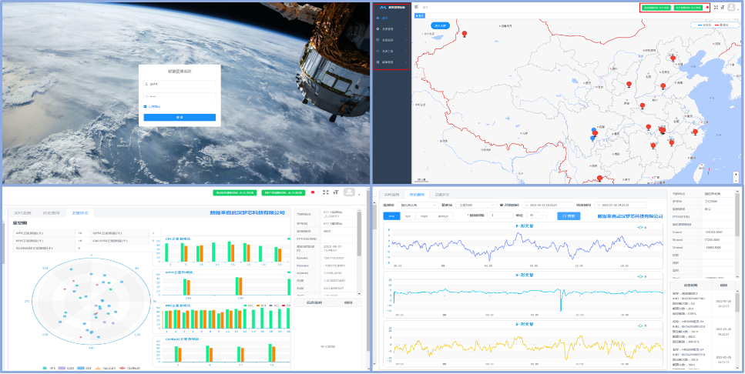Click second green license badge in satellite status header
Viewport: 745px width, 374px height.
tap(282, 192)
